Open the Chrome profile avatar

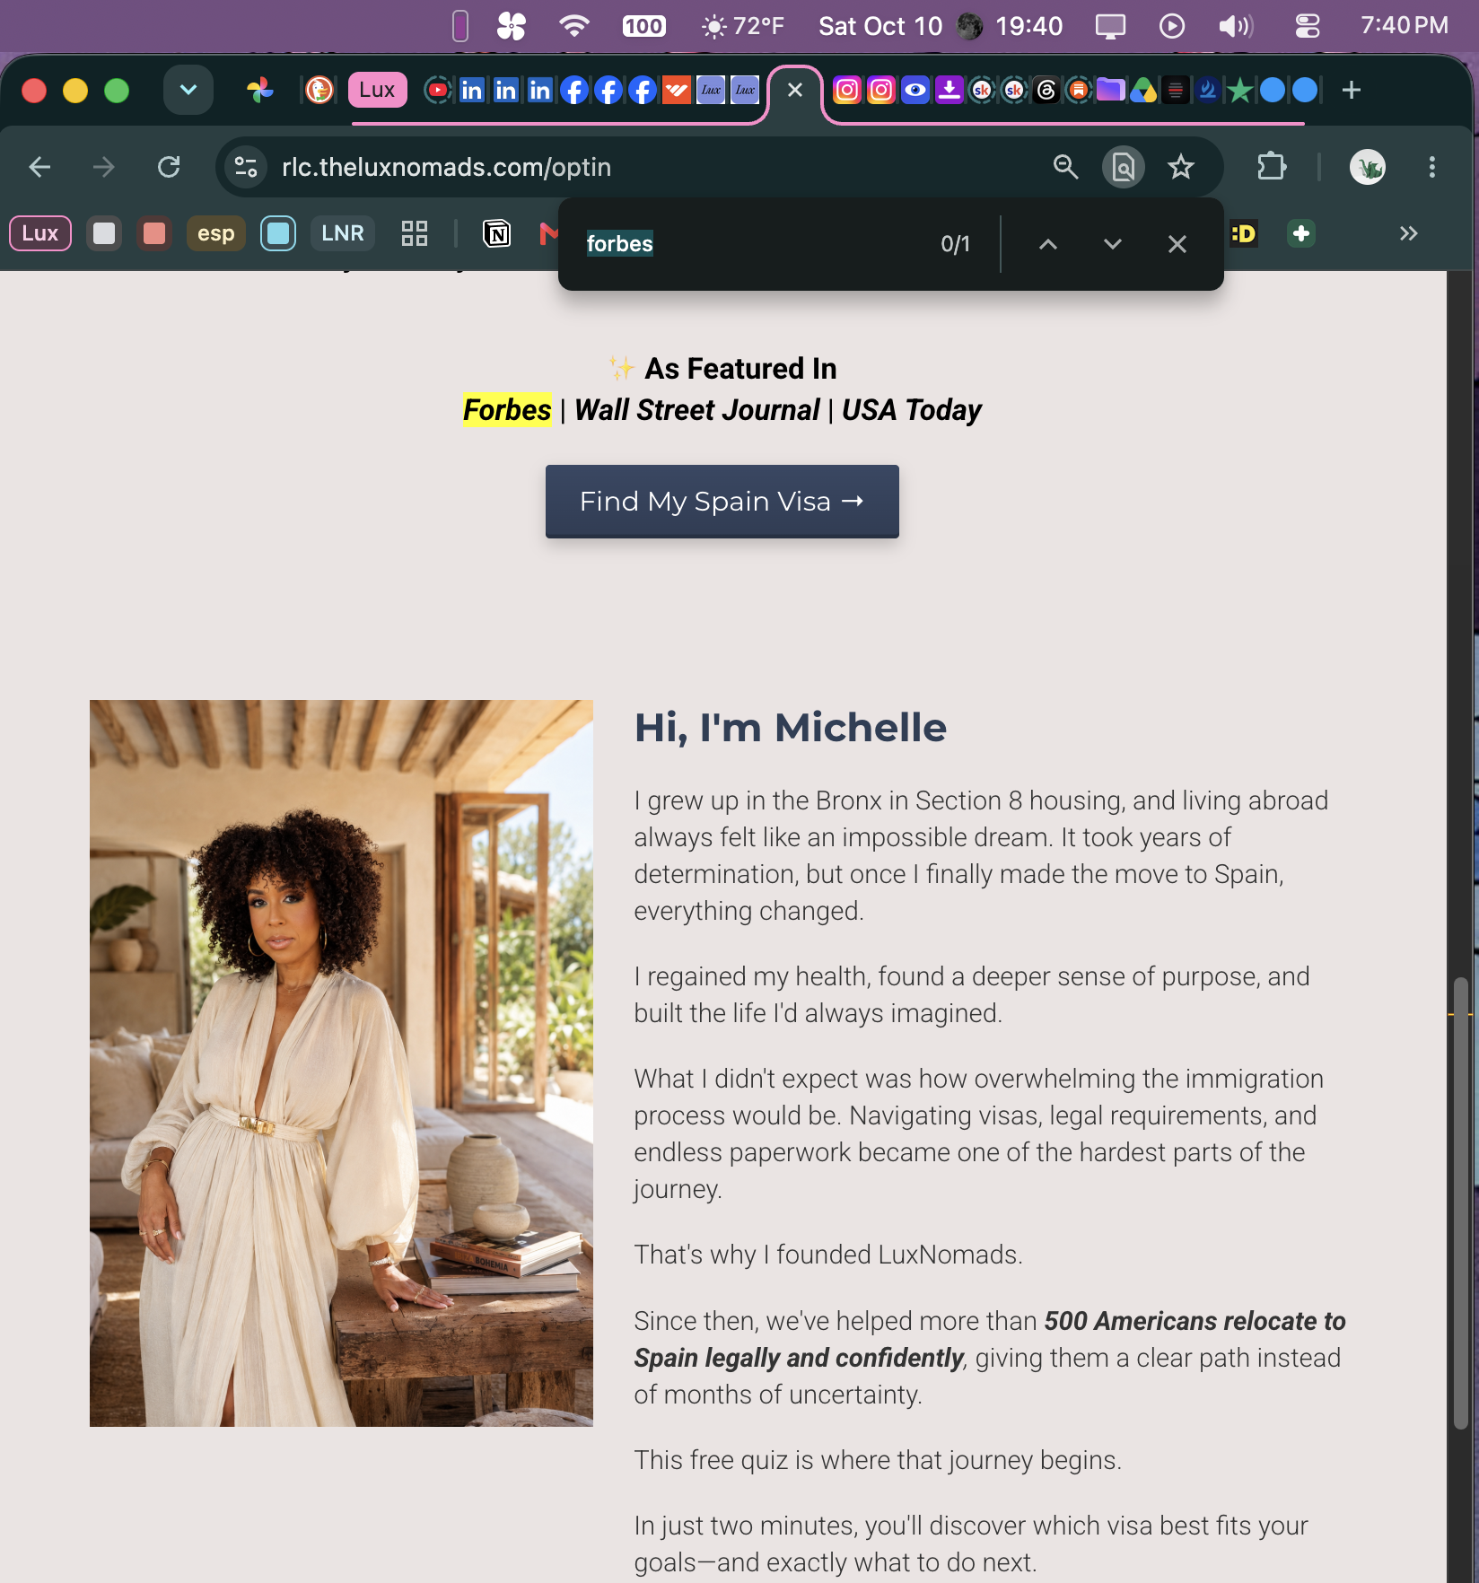pos(1368,167)
